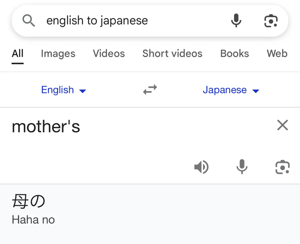Image resolution: width=300 pixels, height=244 pixels.
Task: Select the Web results tab
Action: [277, 54]
